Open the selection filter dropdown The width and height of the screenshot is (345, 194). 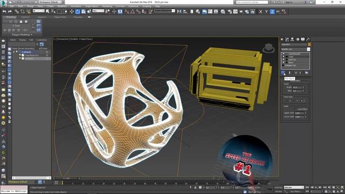coord(38,11)
